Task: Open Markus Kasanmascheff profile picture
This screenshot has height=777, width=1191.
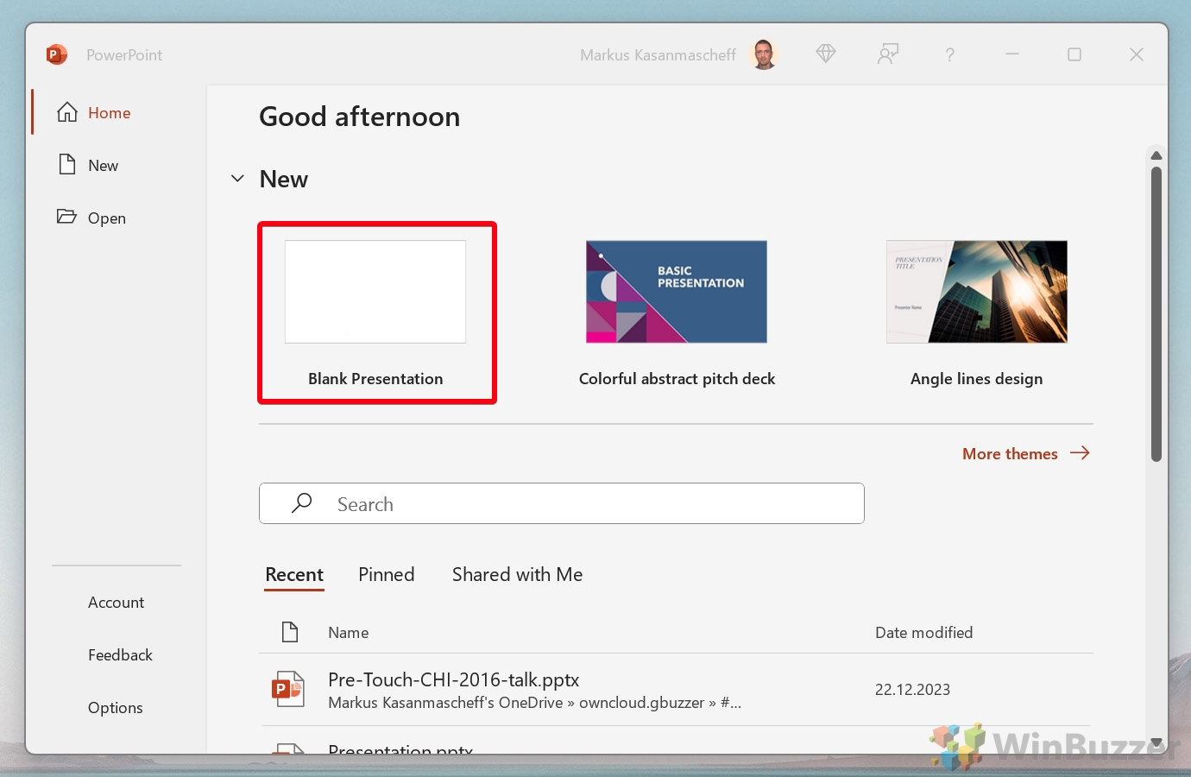Action: click(764, 54)
